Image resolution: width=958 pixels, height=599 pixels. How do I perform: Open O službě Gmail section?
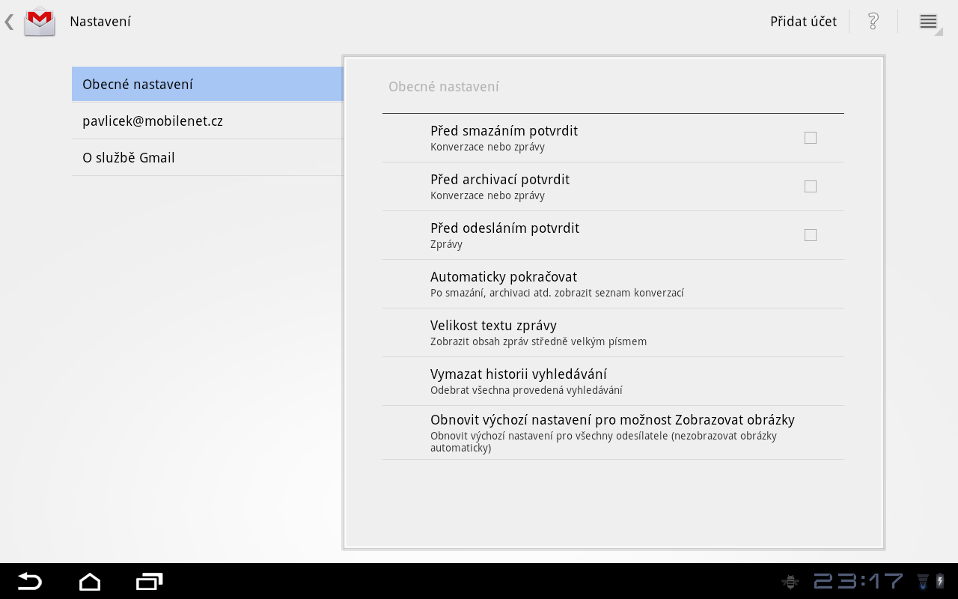[x=207, y=157]
